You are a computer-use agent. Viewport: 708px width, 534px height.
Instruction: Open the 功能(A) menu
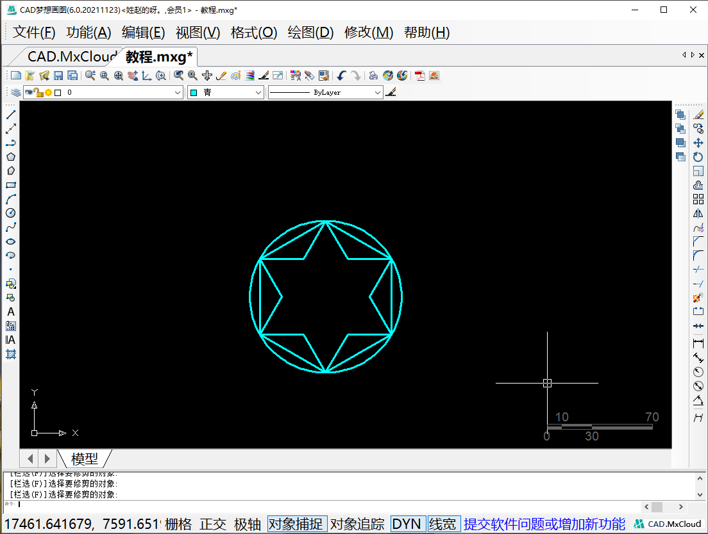pos(88,33)
